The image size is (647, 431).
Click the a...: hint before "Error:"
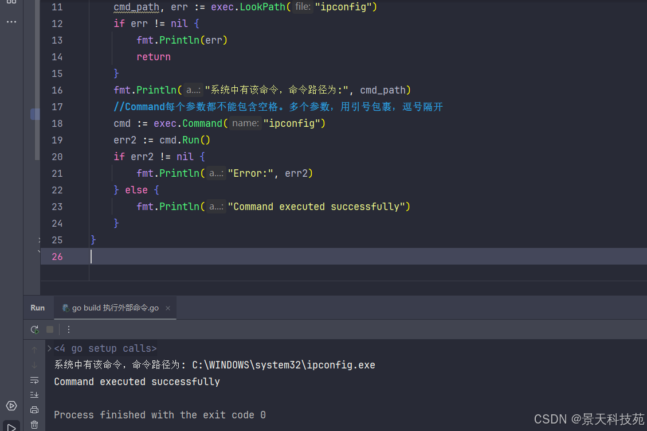click(x=216, y=173)
